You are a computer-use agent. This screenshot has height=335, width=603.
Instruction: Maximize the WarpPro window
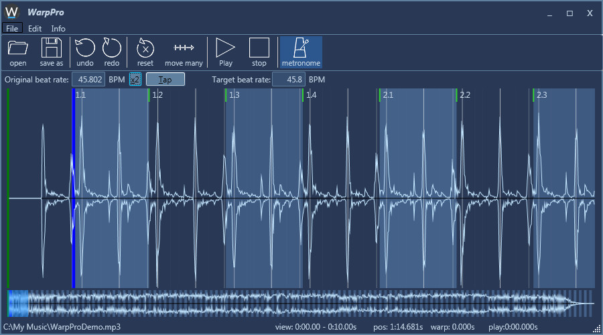pyautogui.click(x=569, y=13)
